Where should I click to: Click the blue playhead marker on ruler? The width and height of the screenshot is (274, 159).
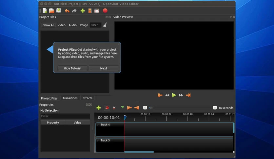(x=125, y=118)
